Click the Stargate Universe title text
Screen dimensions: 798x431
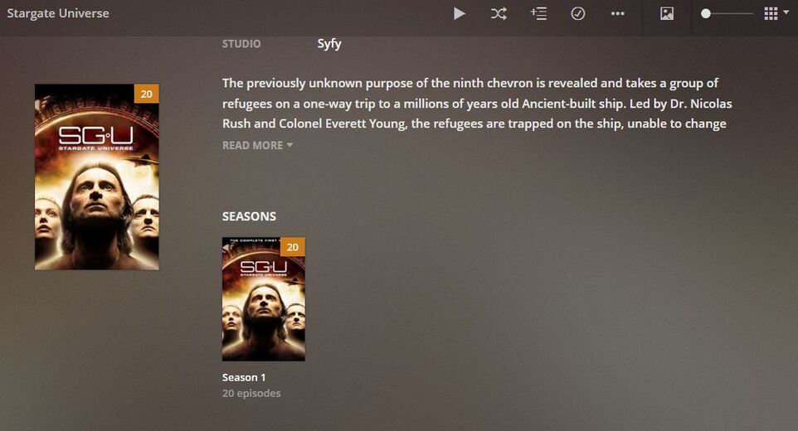58,14
